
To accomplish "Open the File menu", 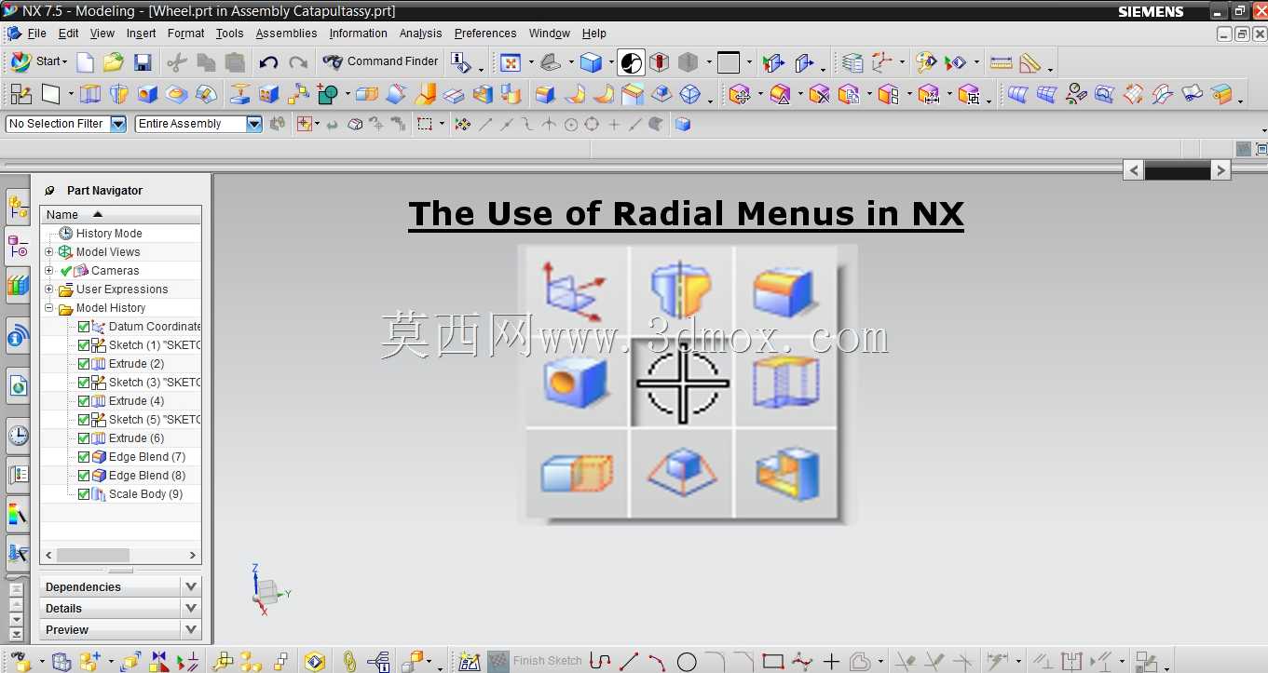I will [36, 34].
